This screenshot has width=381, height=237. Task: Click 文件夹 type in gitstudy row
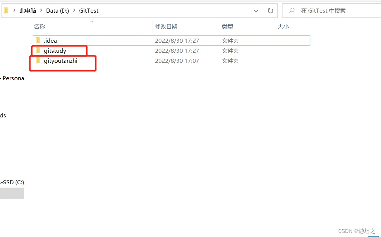230,51
